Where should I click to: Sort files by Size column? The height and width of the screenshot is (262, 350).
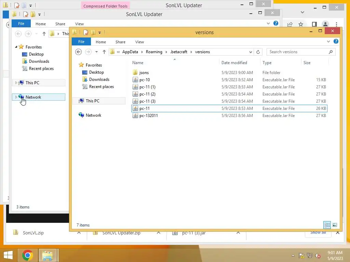coord(307,63)
